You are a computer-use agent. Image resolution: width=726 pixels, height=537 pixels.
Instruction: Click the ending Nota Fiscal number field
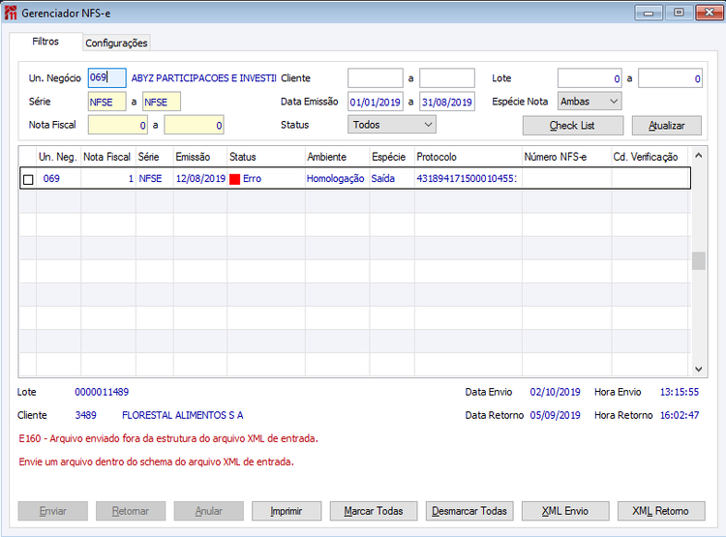[194, 125]
